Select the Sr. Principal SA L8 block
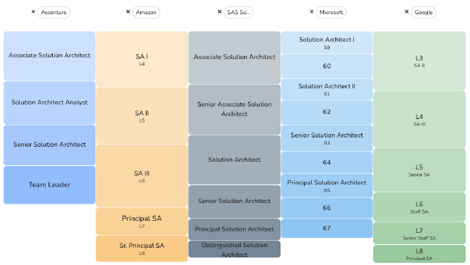Screen dimensions: 470x265 (142, 249)
